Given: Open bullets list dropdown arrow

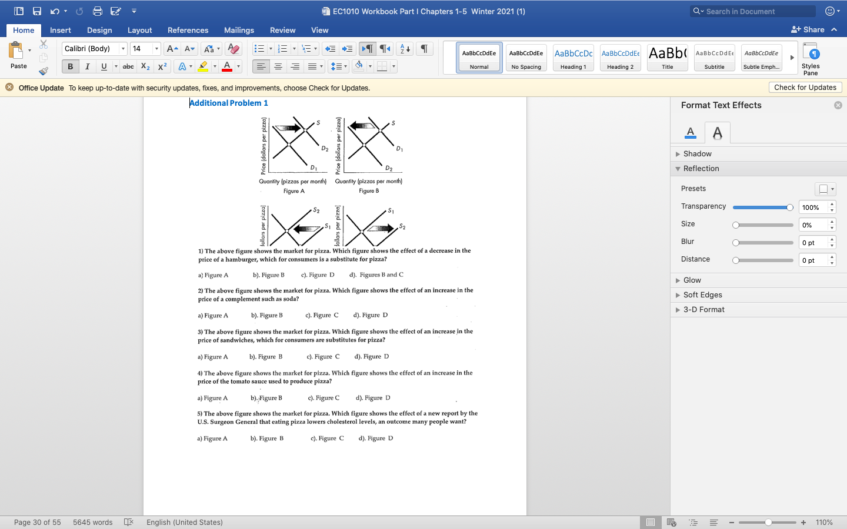Looking at the screenshot, I should pos(271,49).
